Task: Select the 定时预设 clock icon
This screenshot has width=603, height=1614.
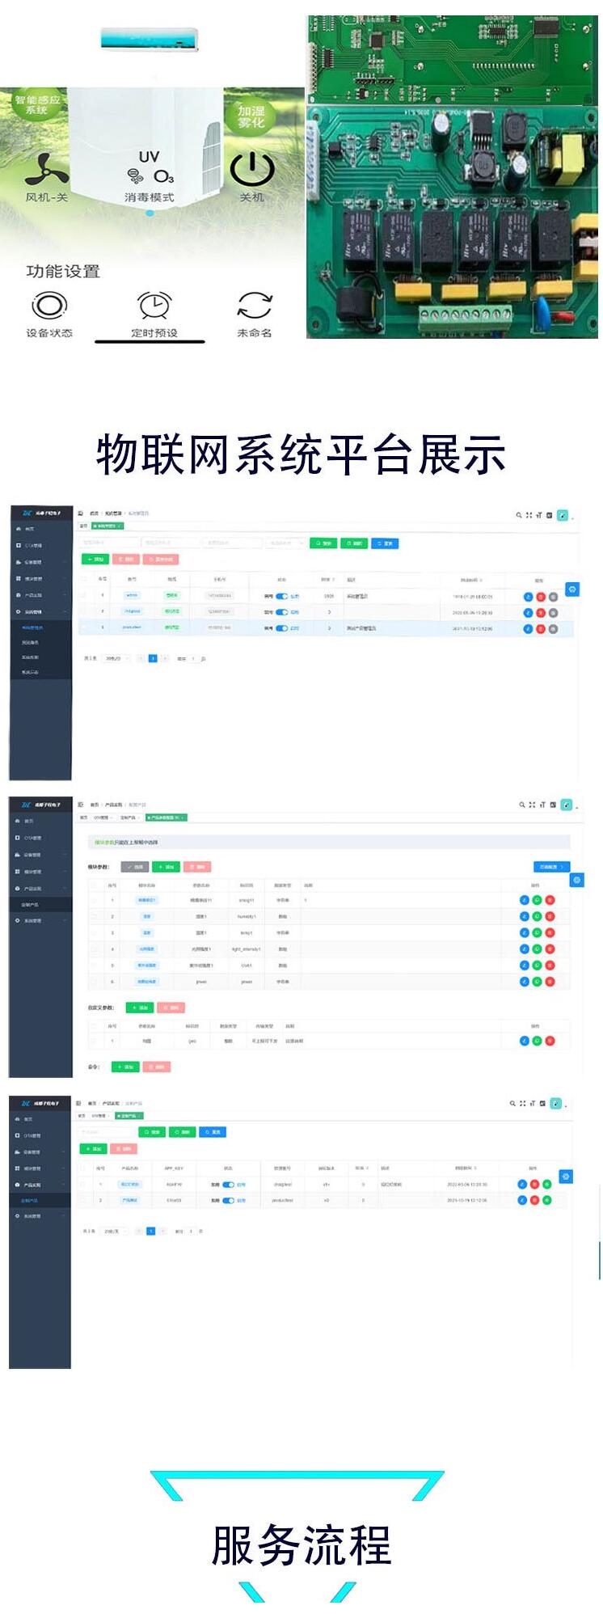Action: (x=154, y=306)
